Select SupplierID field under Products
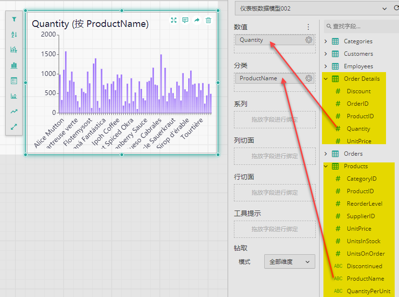 point(361,216)
